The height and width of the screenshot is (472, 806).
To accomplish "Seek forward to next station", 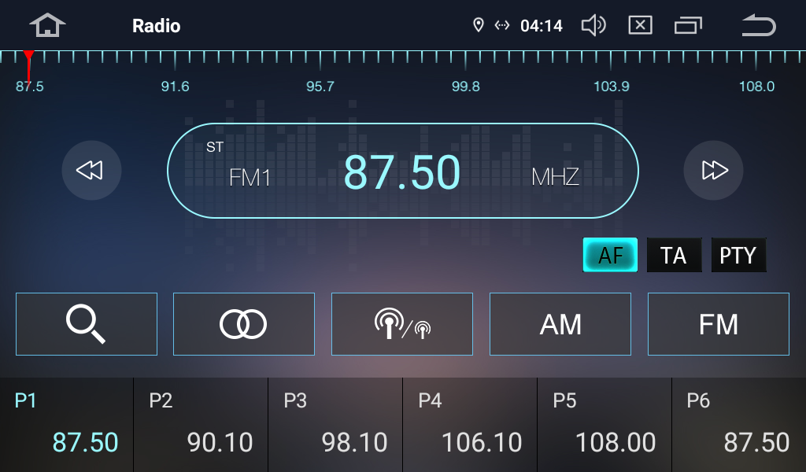I will tap(713, 170).
